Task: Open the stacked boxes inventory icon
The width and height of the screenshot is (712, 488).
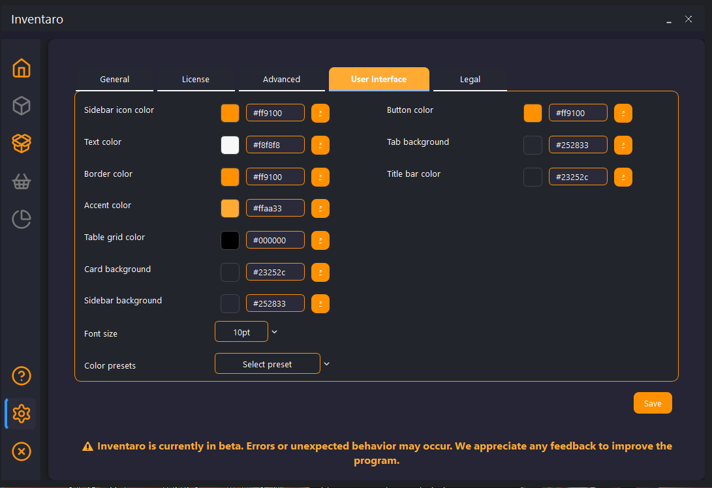Action: [x=22, y=144]
